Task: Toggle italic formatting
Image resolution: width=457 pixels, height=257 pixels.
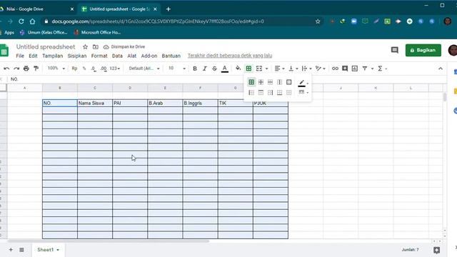Action: (x=205, y=69)
